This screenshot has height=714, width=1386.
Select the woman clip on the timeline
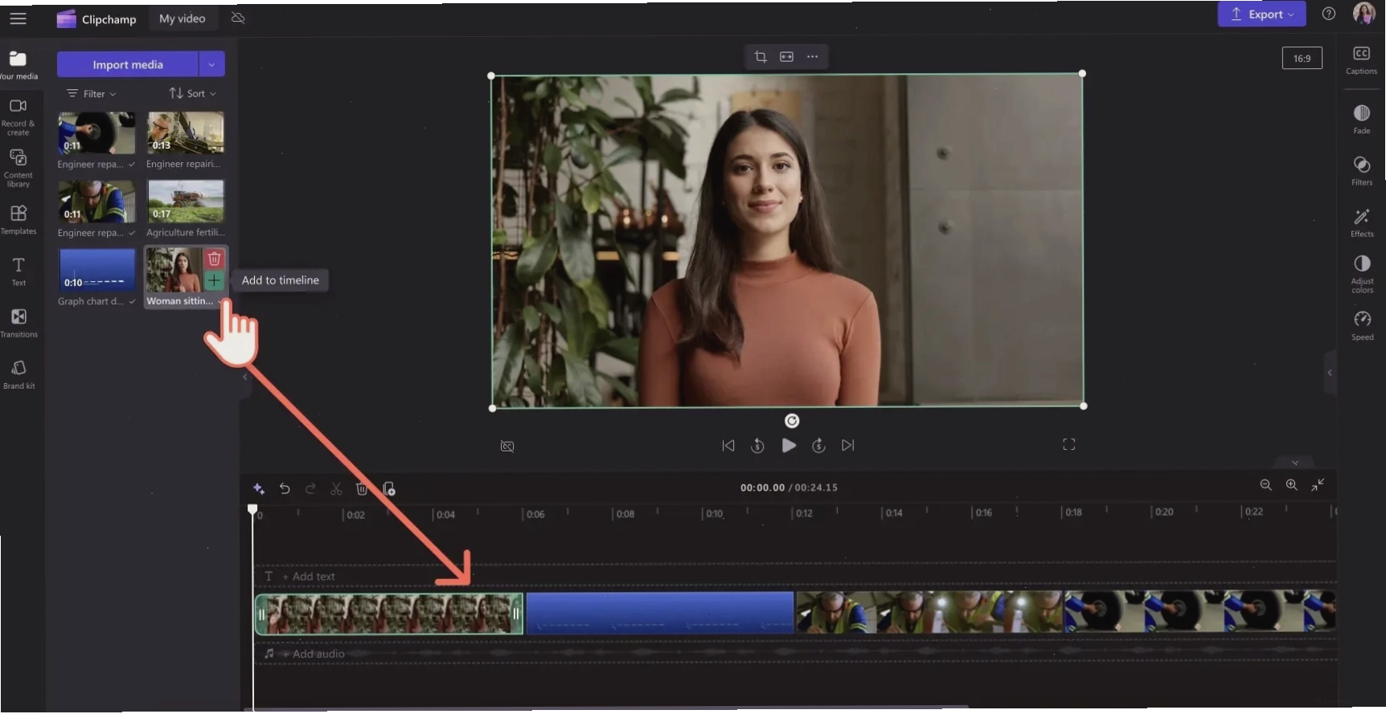(x=389, y=614)
